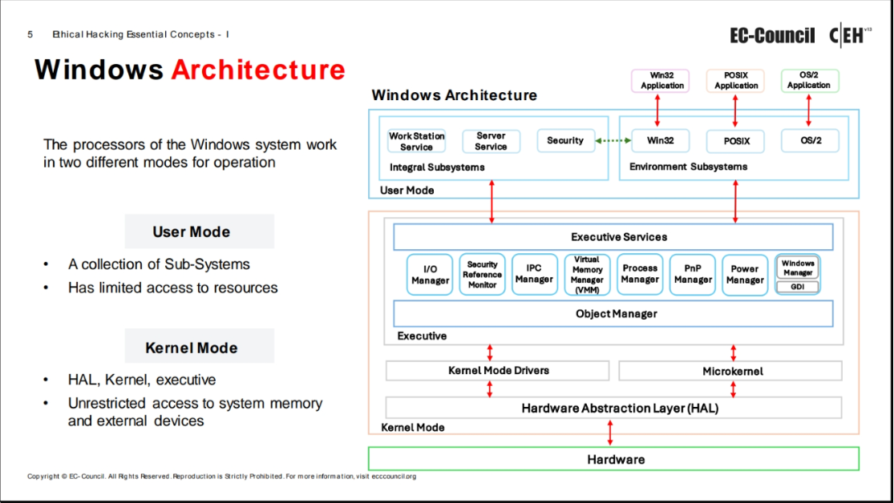894x503 pixels.
Task: Click the CEH v13 logo
Action: pos(849,35)
